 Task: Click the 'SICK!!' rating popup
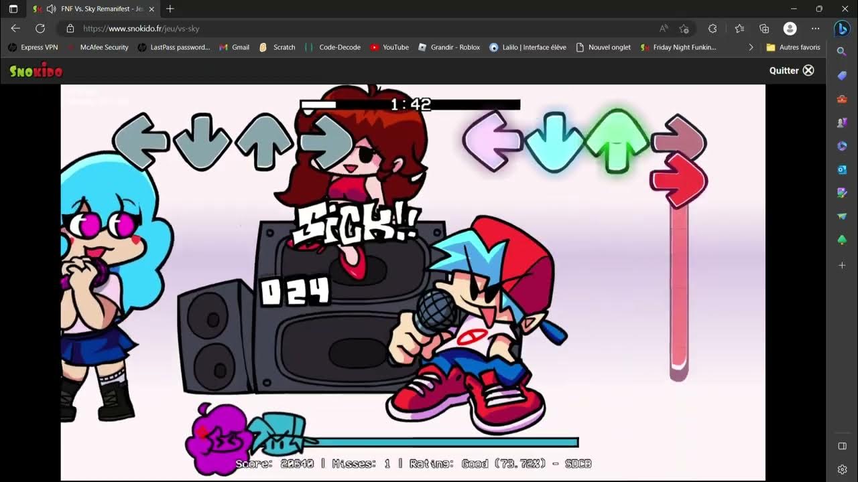[357, 224]
